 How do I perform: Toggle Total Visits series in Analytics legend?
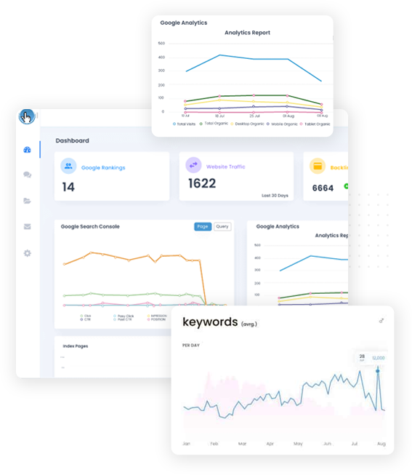(184, 124)
